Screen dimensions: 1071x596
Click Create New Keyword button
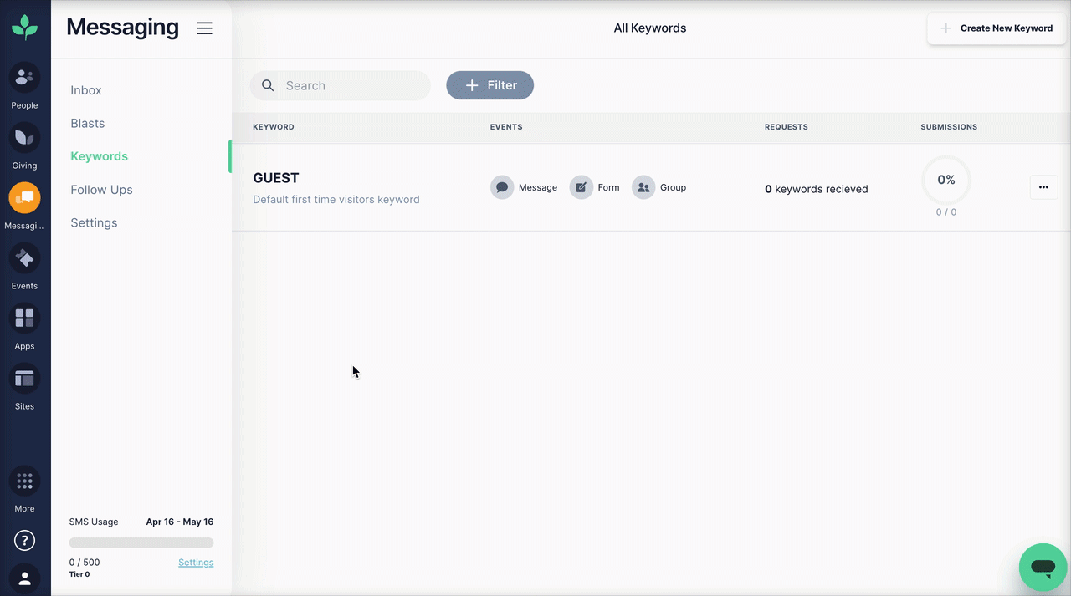pyautogui.click(x=997, y=28)
